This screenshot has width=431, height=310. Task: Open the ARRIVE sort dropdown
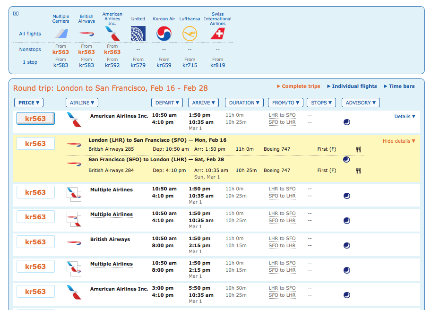click(x=203, y=103)
